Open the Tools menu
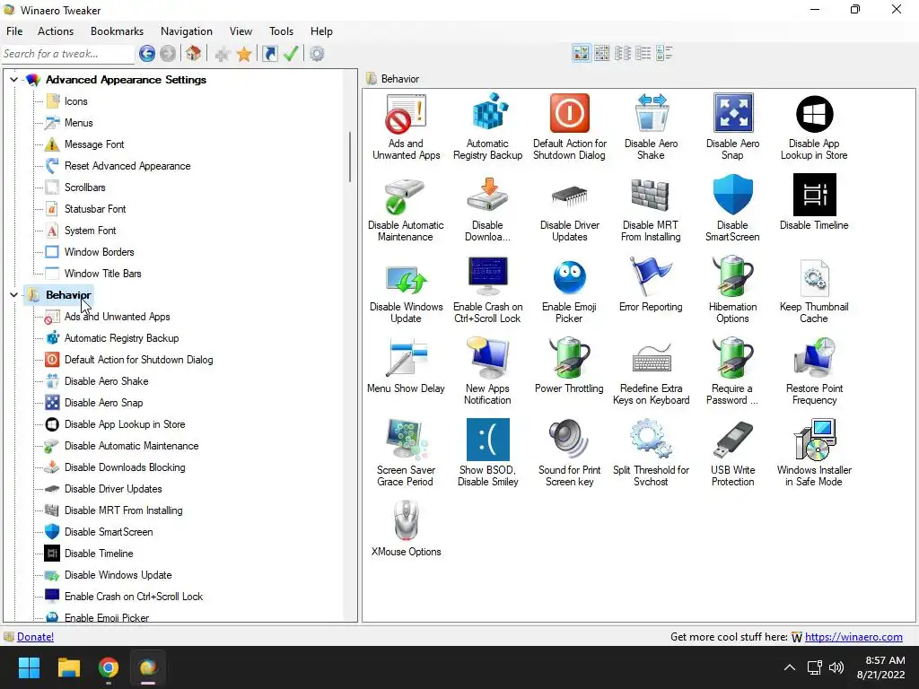 coord(281,31)
